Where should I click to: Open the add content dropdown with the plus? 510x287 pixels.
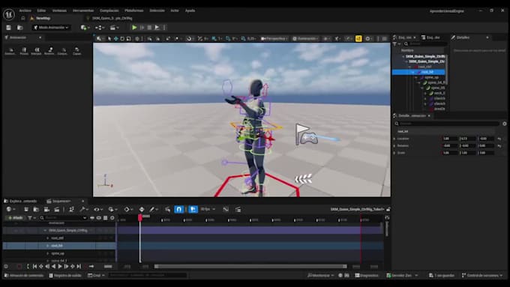85,28
